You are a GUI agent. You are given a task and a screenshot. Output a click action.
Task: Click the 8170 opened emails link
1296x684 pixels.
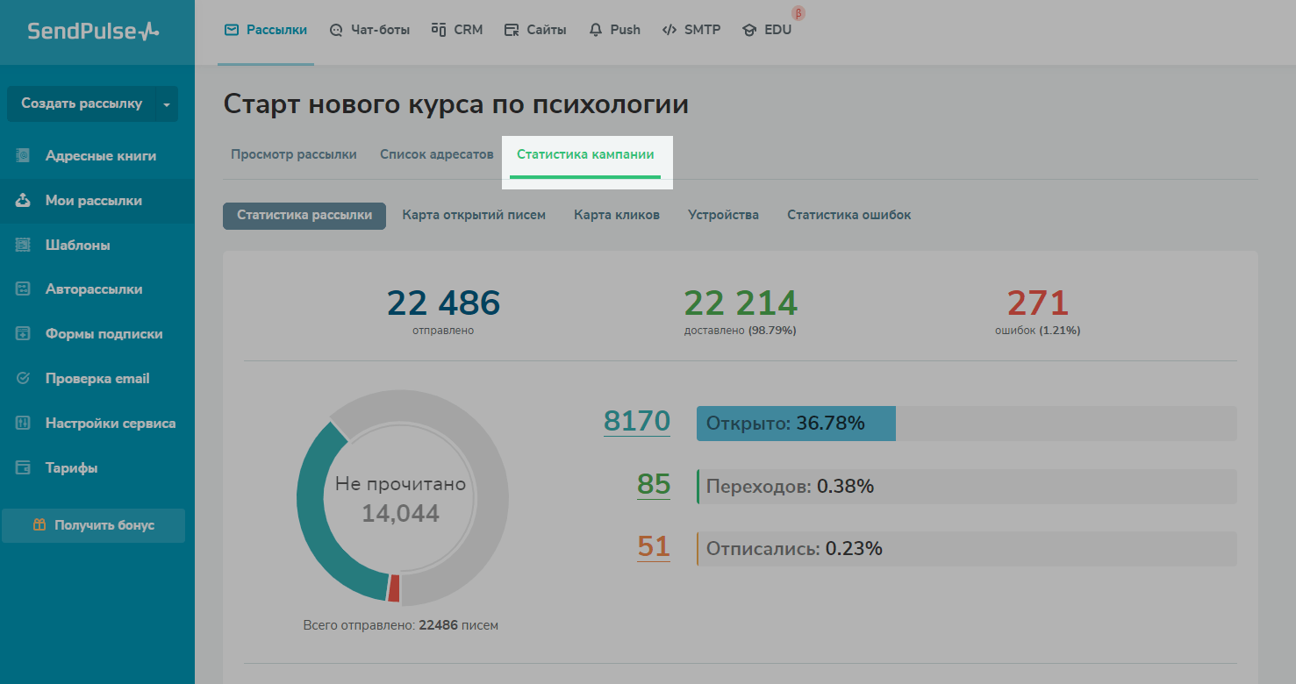click(x=636, y=422)
